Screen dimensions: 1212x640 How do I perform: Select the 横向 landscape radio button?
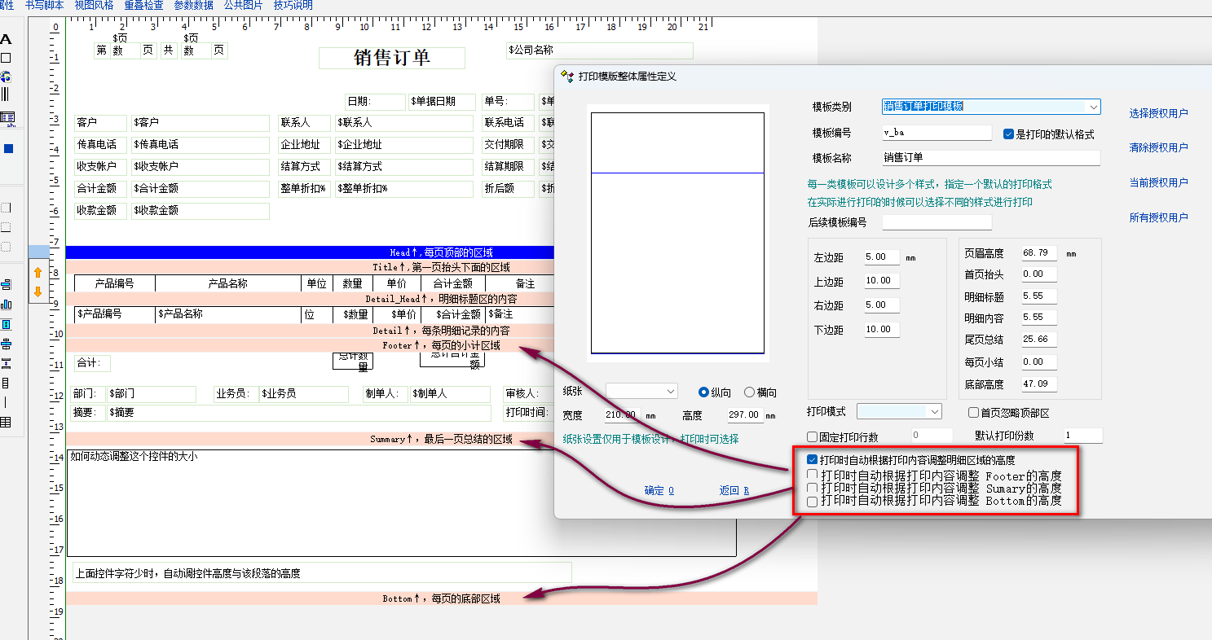click(749, 392)
